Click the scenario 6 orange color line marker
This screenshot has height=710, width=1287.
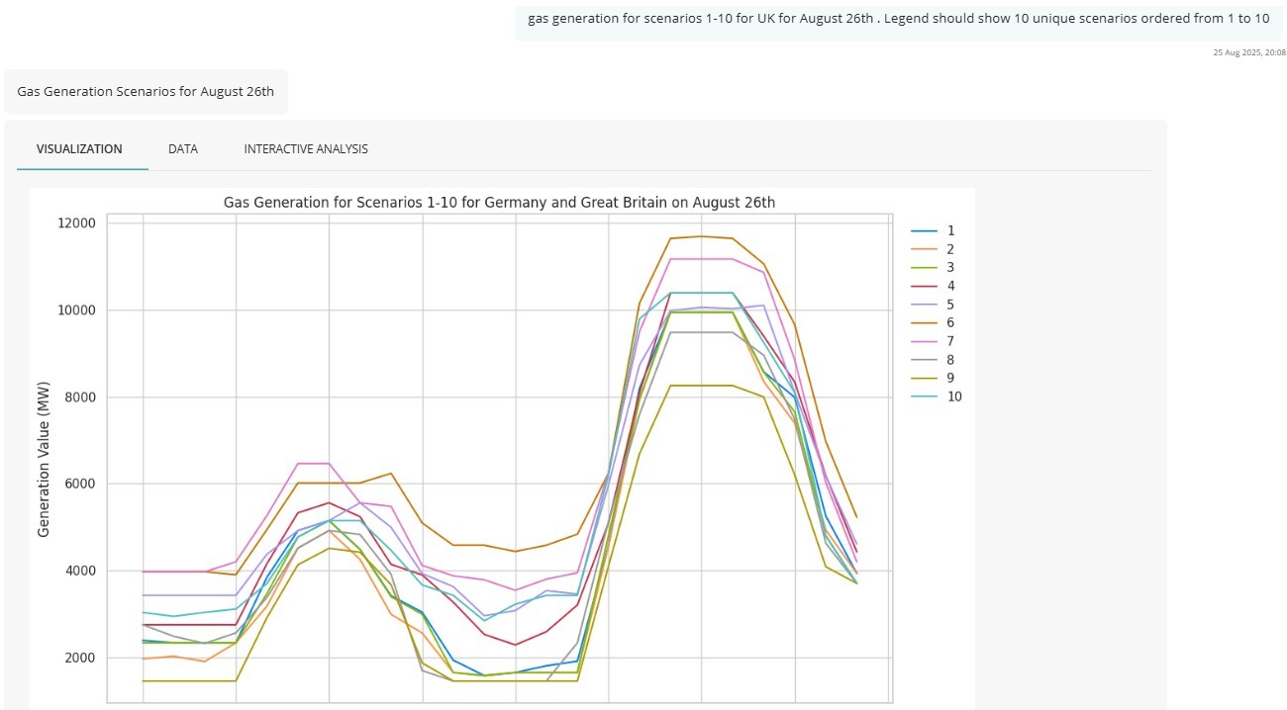pyautogui.click(x=922, y=322)
